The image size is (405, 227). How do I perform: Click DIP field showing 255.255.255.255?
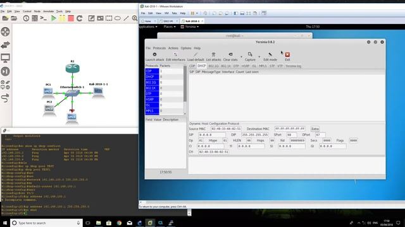(x=254, y=134)
